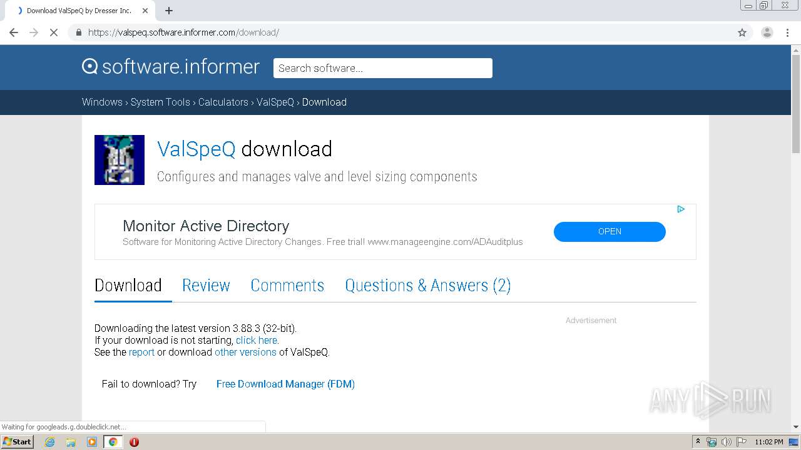Open the 'other versions' link
The width and height of the screenshot is (801, 450).
[245, 352]
